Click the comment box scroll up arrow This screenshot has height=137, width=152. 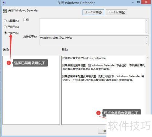(x=147, y=21)
